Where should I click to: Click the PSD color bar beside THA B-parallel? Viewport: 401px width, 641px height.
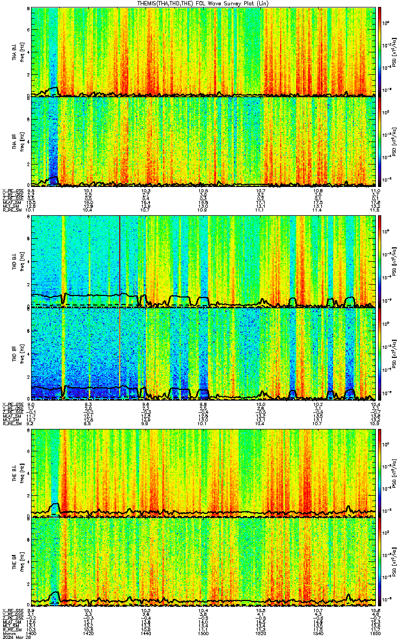click(380, 142)
